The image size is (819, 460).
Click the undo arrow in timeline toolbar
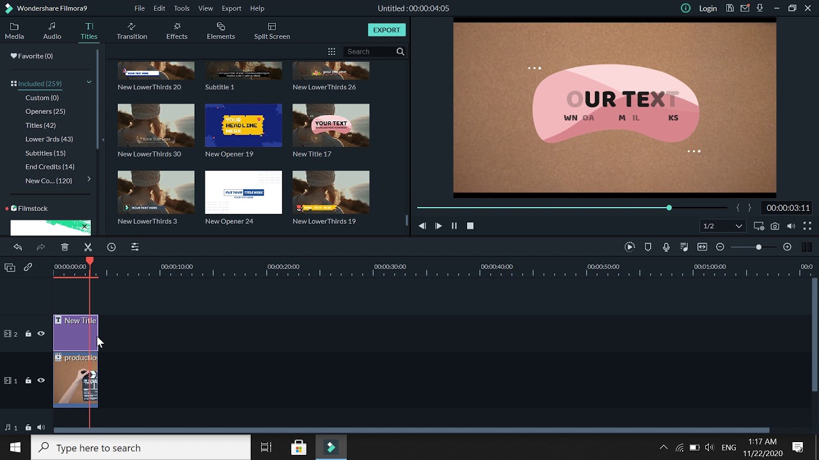(17, 247)
